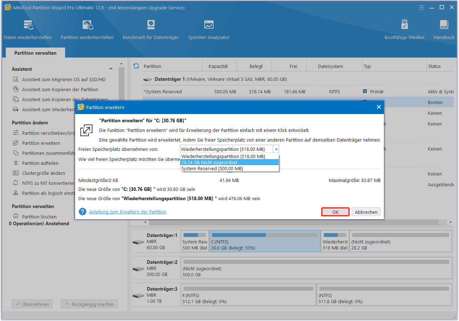Start Assistent zum Kopieren der Partition
Screen dimensions: 459x321
[x=56, y=90]
